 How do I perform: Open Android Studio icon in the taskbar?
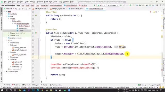[x=65, y=90]
